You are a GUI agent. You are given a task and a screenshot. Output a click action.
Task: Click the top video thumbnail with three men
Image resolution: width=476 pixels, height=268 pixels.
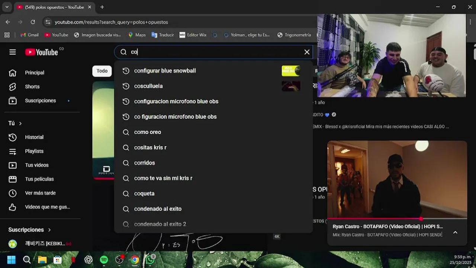391,55
